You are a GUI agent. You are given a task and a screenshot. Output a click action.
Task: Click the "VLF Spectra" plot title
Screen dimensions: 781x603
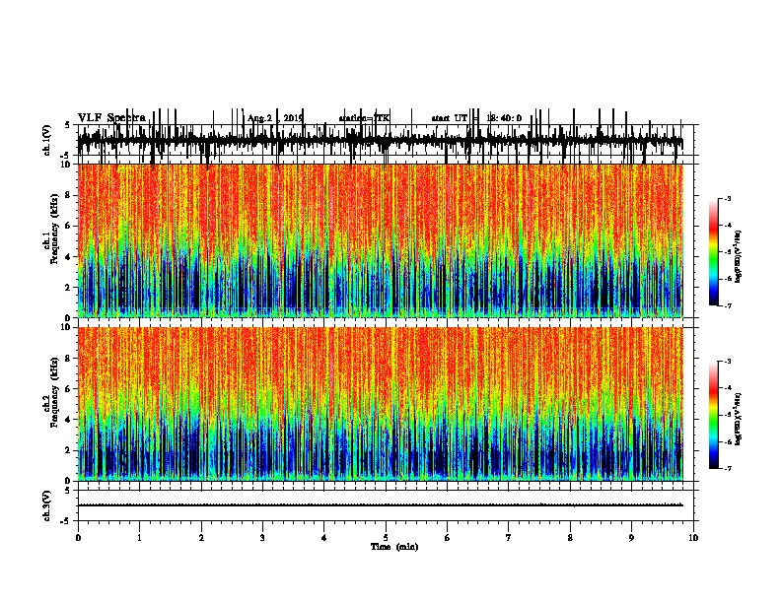(x=111, y=118)
